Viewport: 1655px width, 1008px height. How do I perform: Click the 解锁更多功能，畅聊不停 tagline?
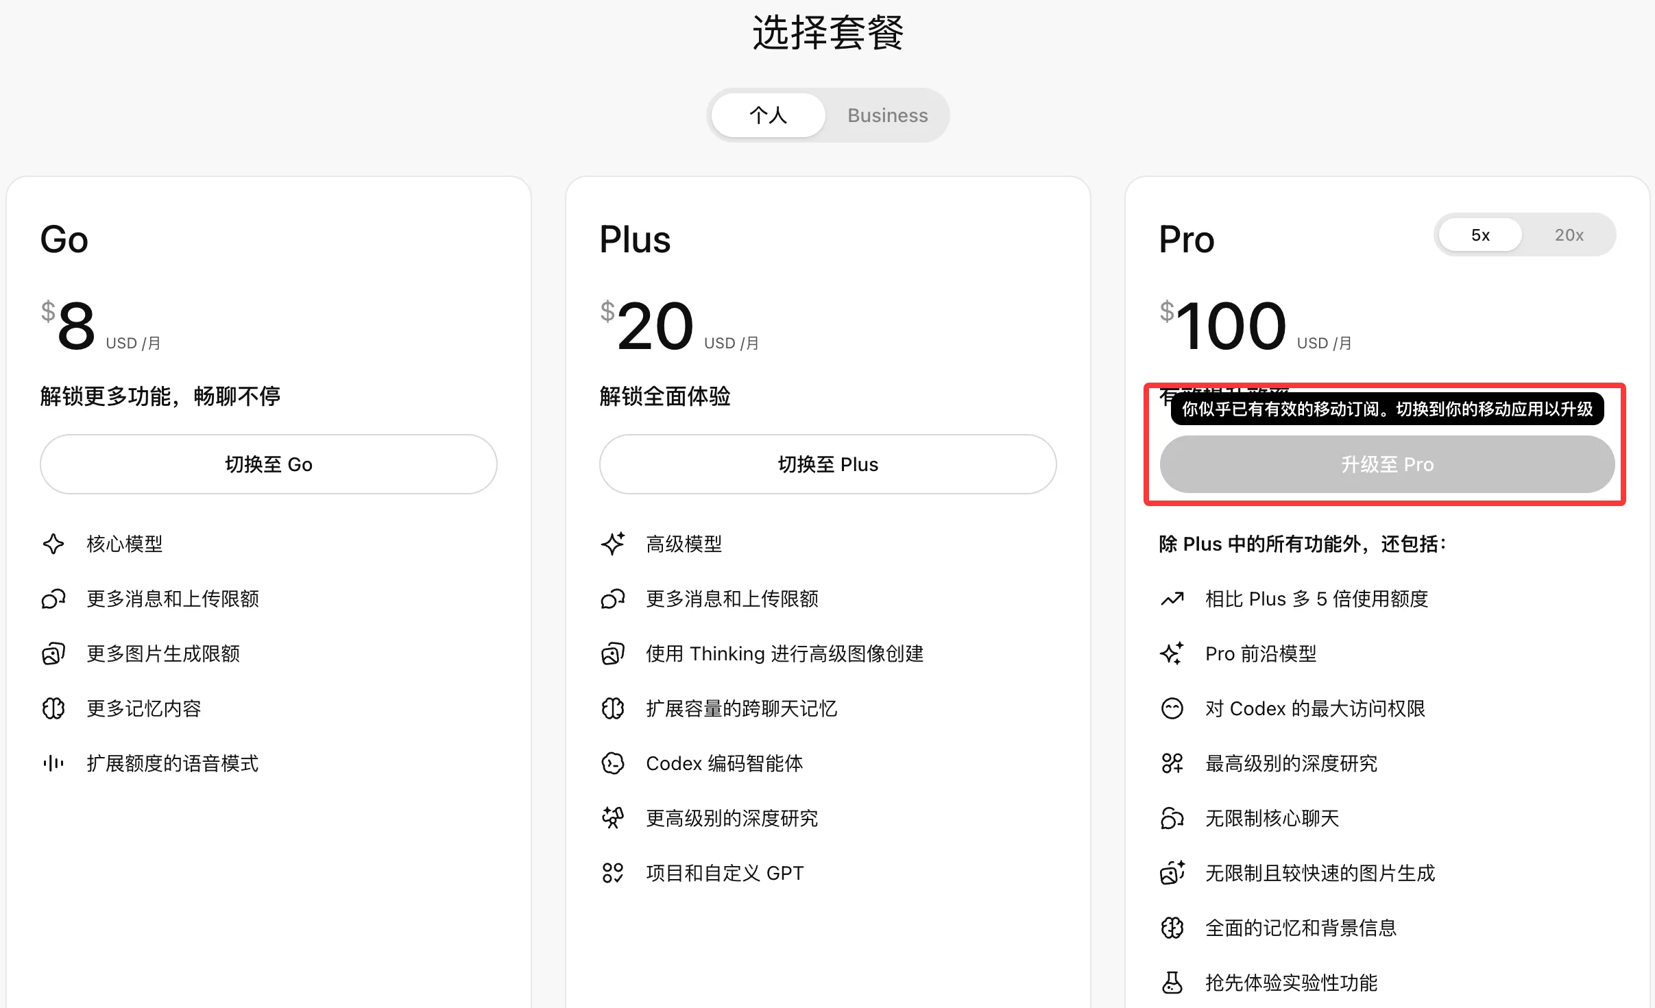coord(160,396)
